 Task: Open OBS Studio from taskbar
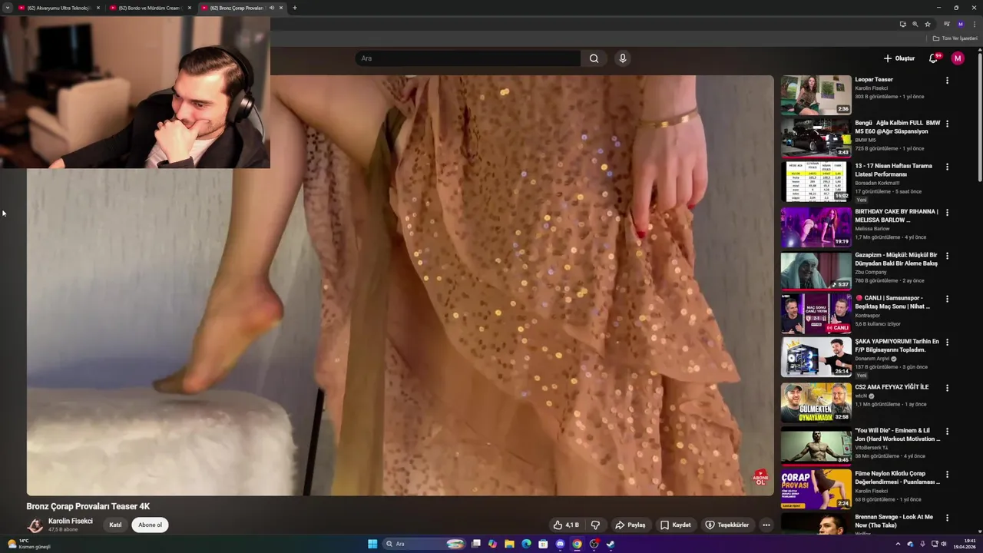click(x=594, y=544)
